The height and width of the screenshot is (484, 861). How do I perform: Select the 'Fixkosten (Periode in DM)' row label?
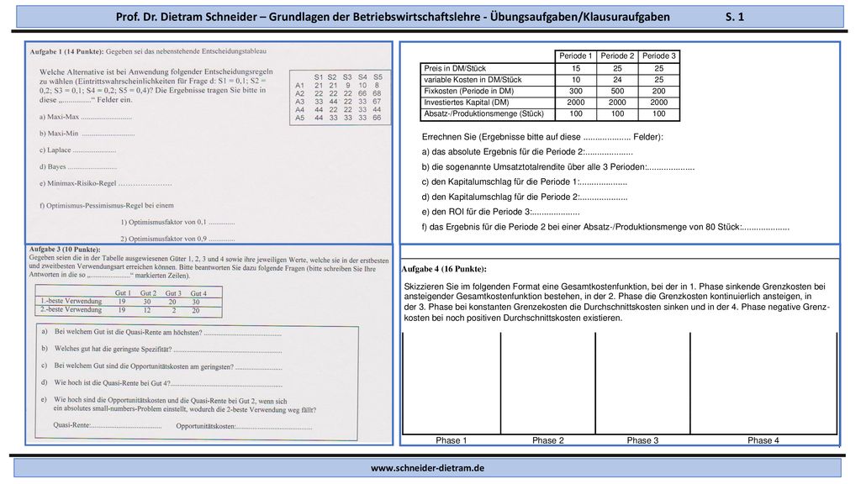(x=468, y=91)
